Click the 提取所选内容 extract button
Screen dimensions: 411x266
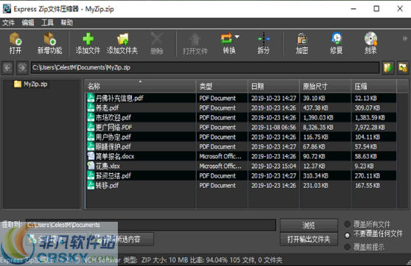pos(122,239)
